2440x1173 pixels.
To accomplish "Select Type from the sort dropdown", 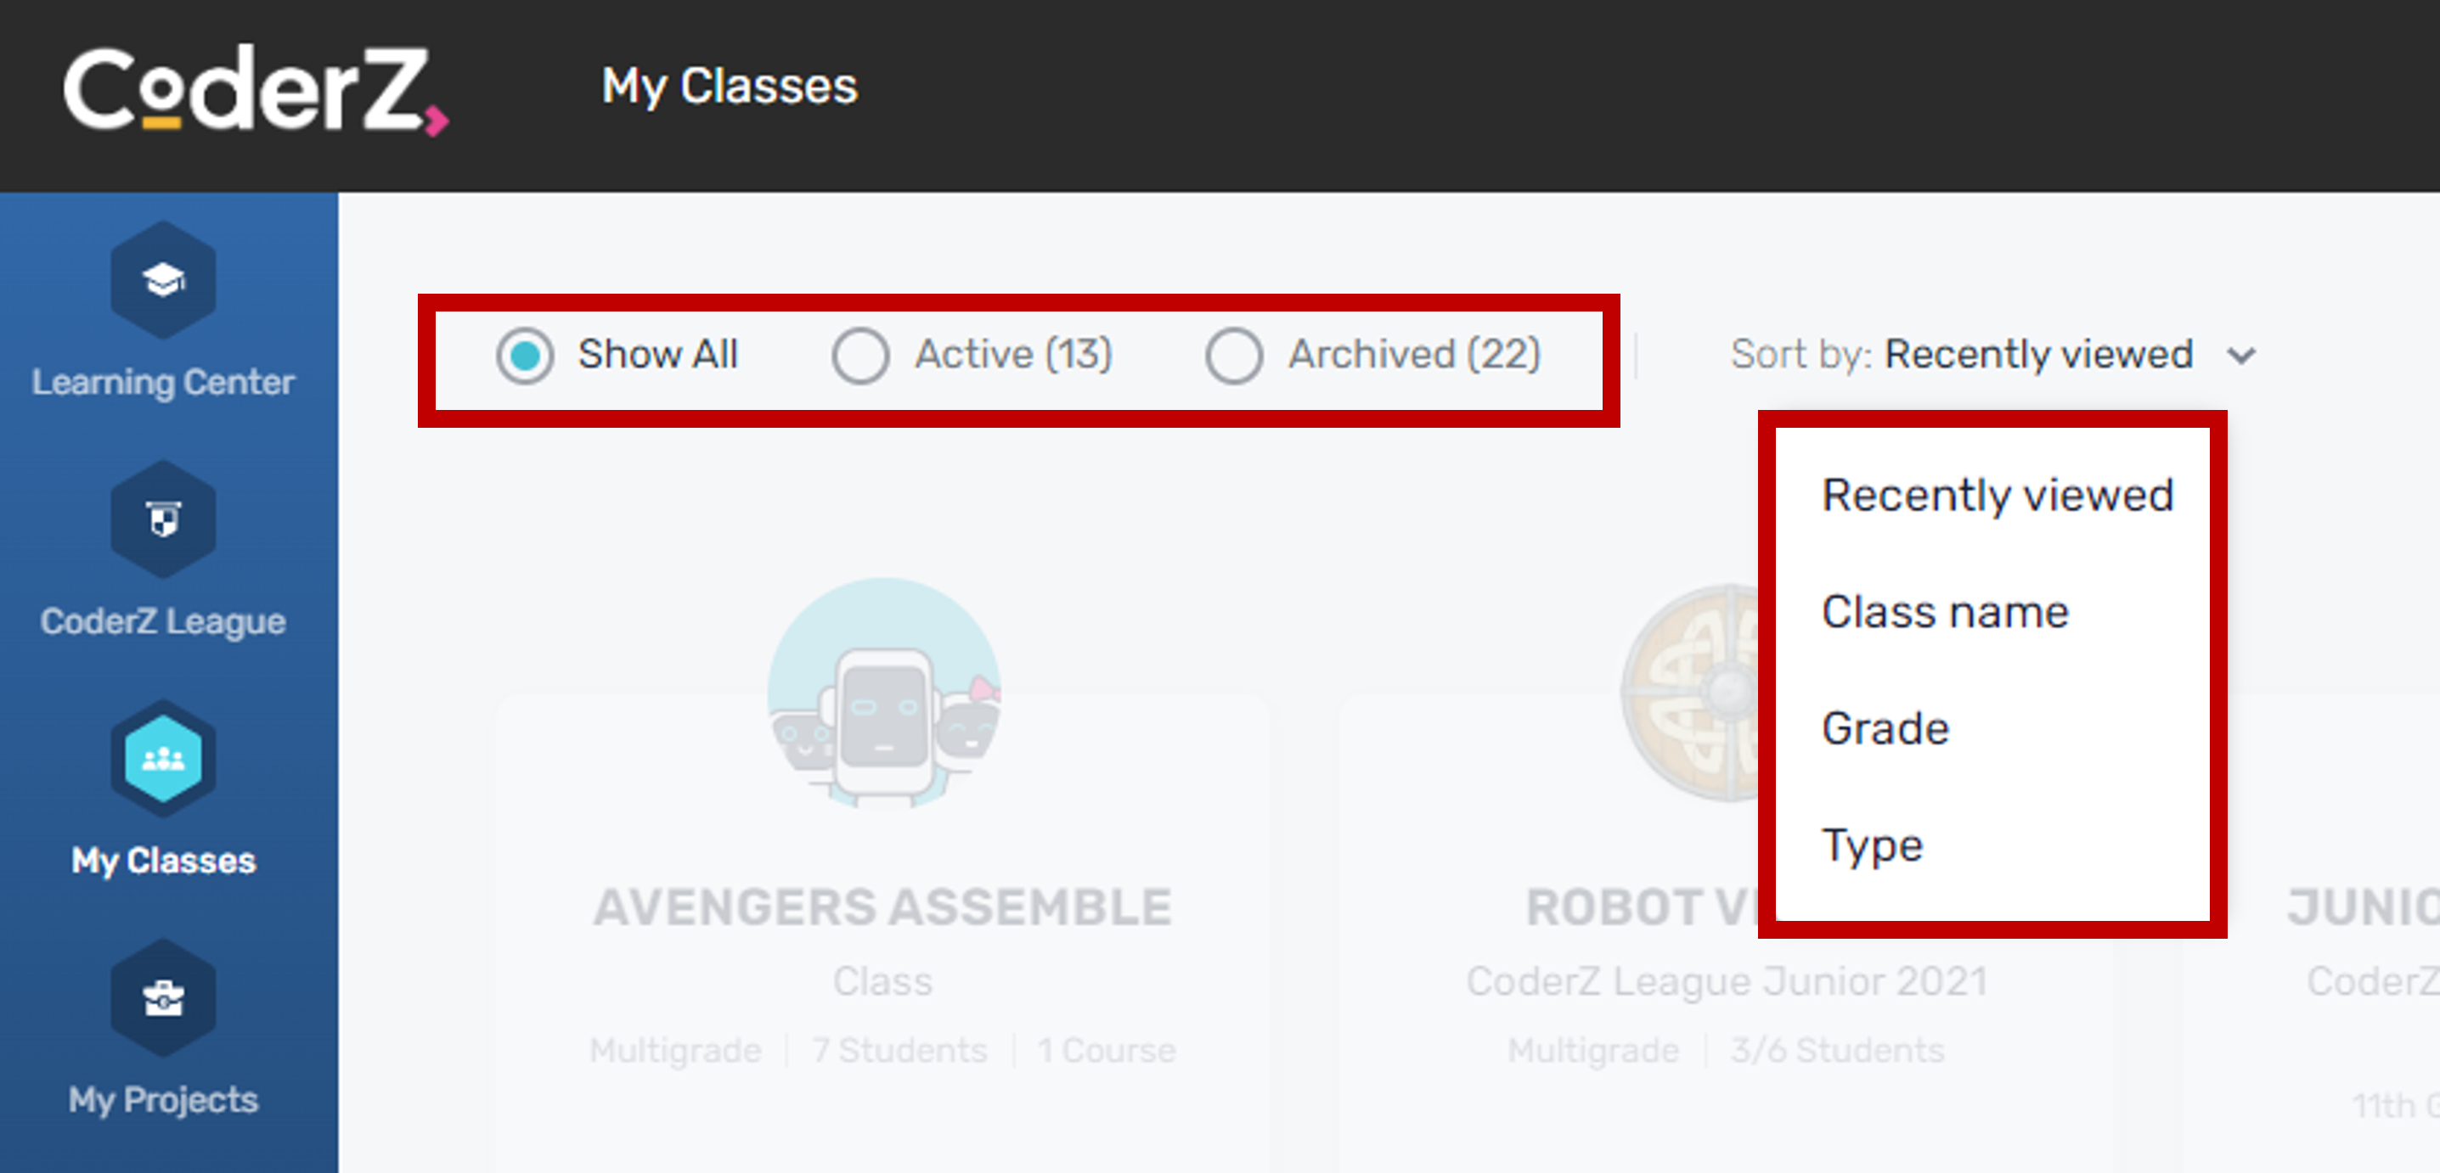I will [x=1873, y=845].
